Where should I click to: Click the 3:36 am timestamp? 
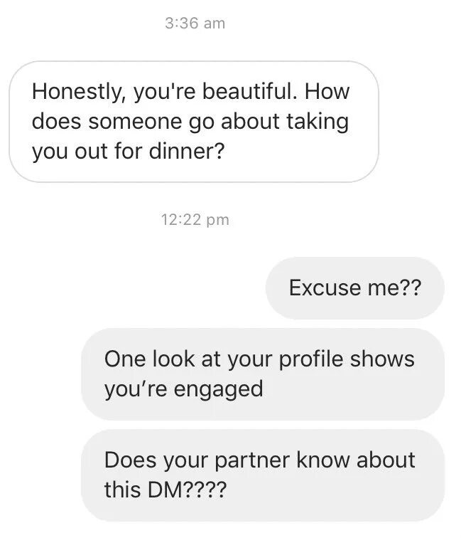(x=195, y=23)
